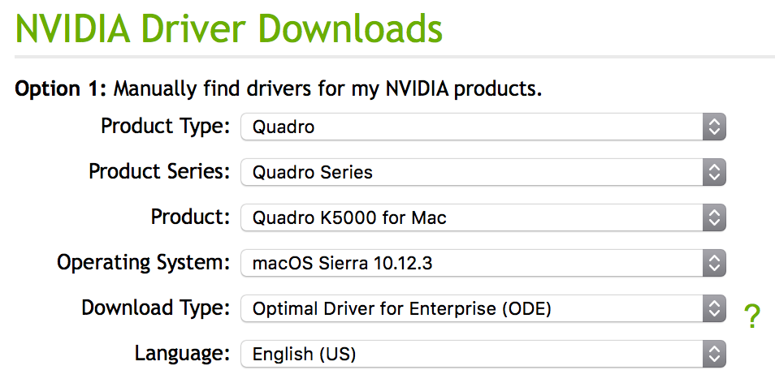Image resolution: width=775 pixels, height=383 pixels.
Task: Click the arrow button on Product Type selector
Action: point(713,127)
